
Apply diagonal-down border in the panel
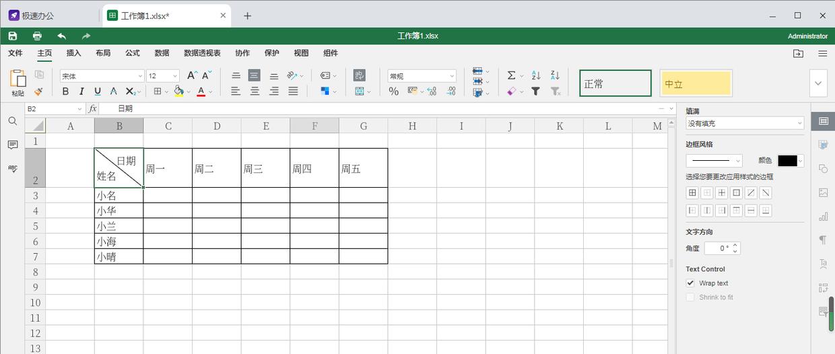tap(766, 193)
